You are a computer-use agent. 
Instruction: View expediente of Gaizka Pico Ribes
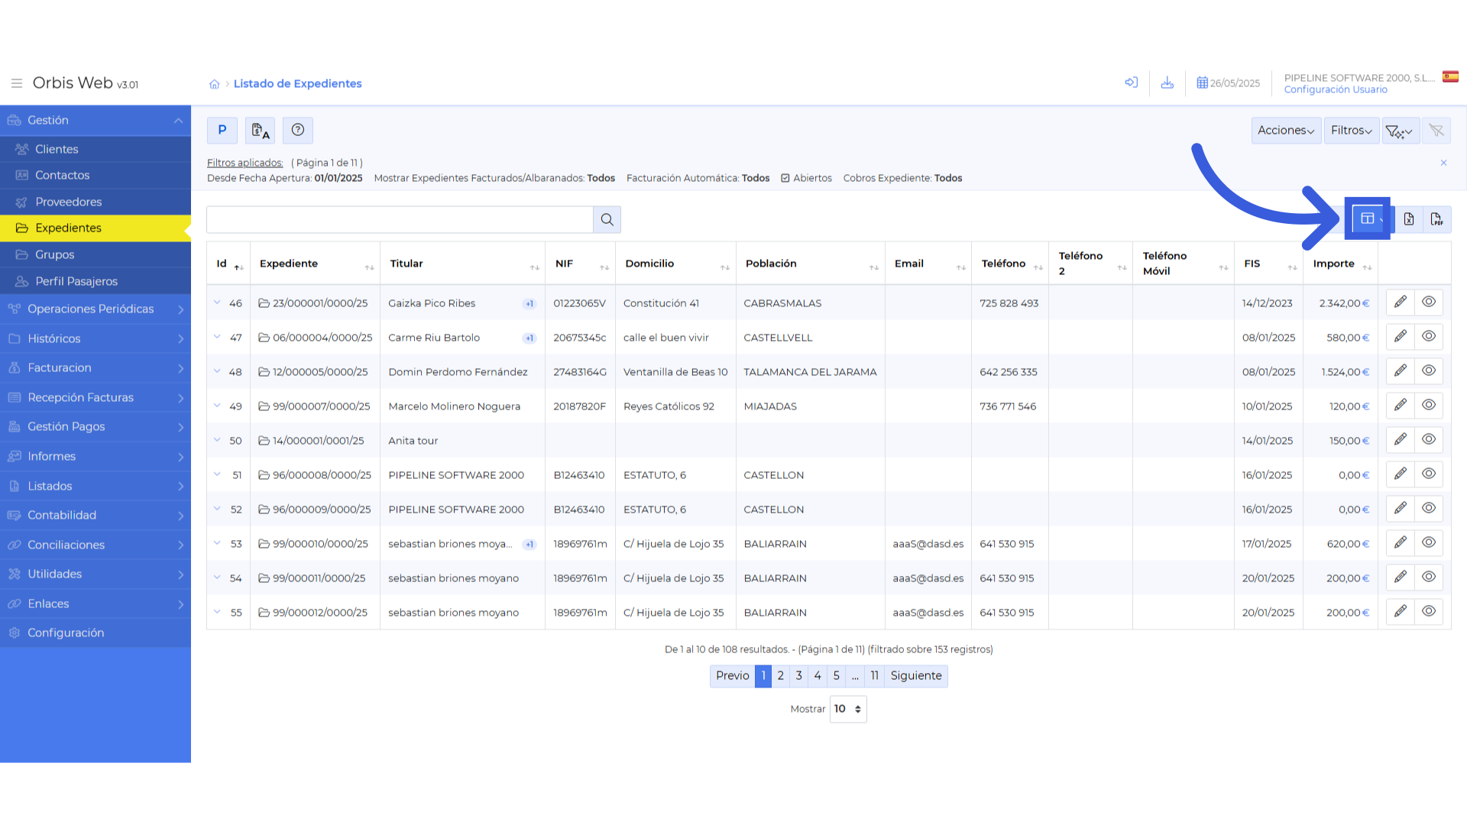pyautogui.click(x=1429, y=302)
